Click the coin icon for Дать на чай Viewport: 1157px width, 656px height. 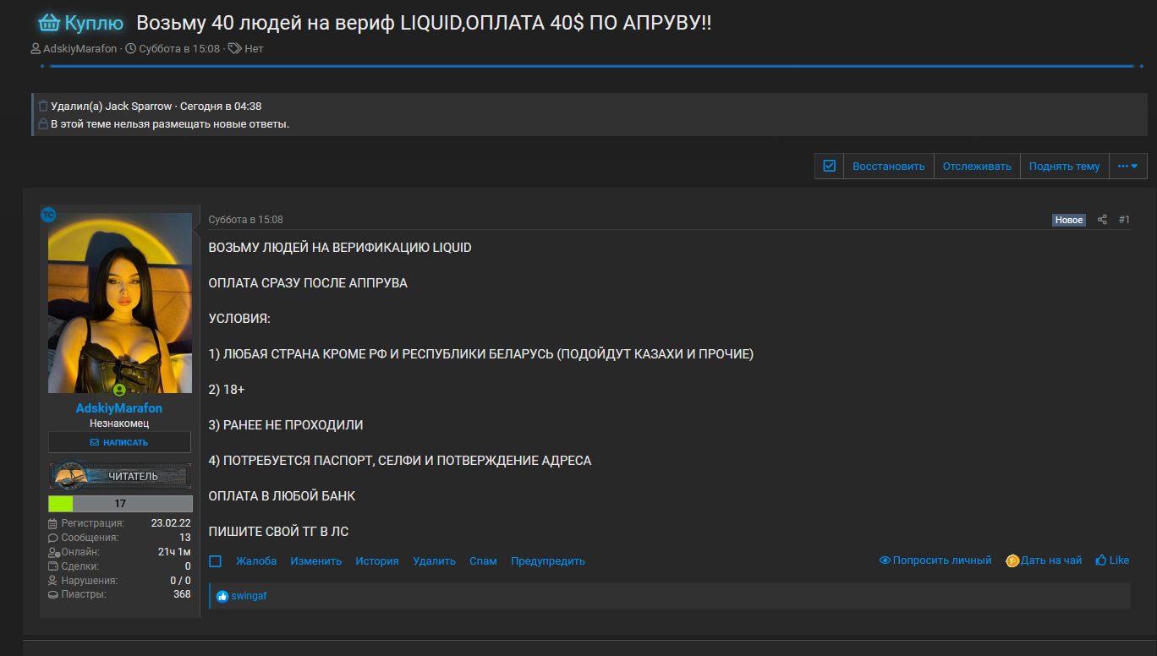[1012, 560]
